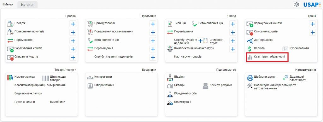Add new Продаж with plus button
This screenshot has width=323, height=122.
click(x=73, y=24)
